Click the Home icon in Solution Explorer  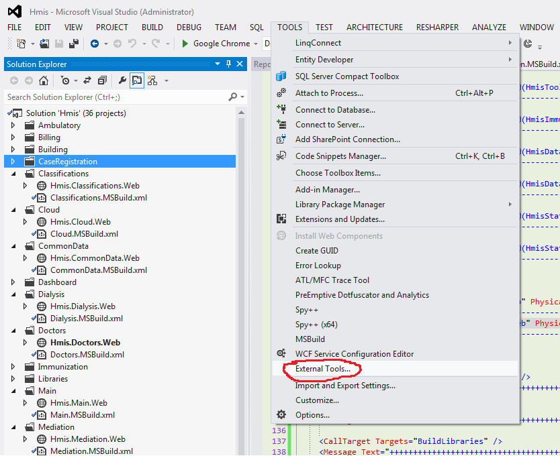[x=44, y=80]
